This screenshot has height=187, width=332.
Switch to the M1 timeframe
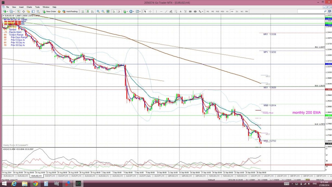coord(208,11)
